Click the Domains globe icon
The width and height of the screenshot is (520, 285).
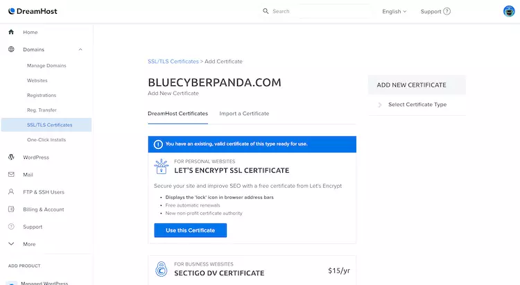click(11, 49)
